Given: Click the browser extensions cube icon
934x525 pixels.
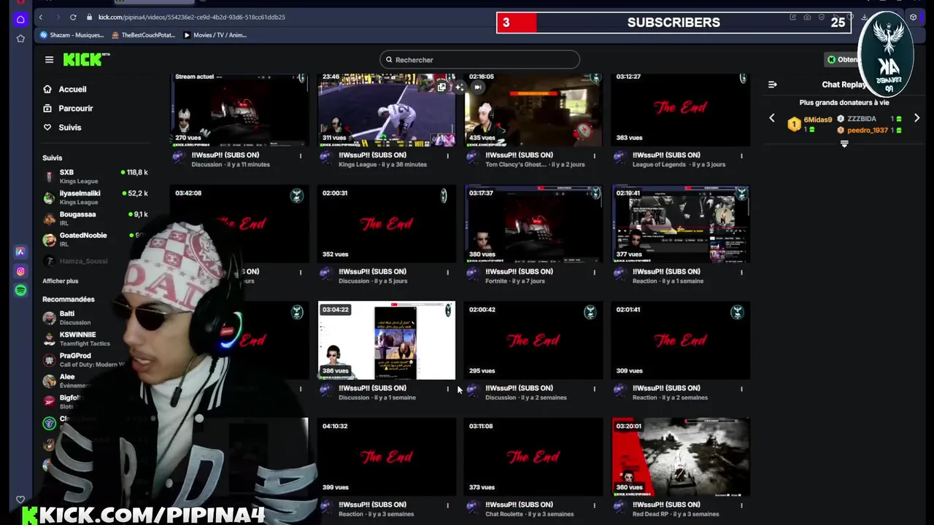Looking at the screenshot, I should [913, 17].
